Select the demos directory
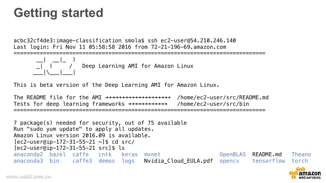This screenshot has width=326, height=183. [107, 161]
